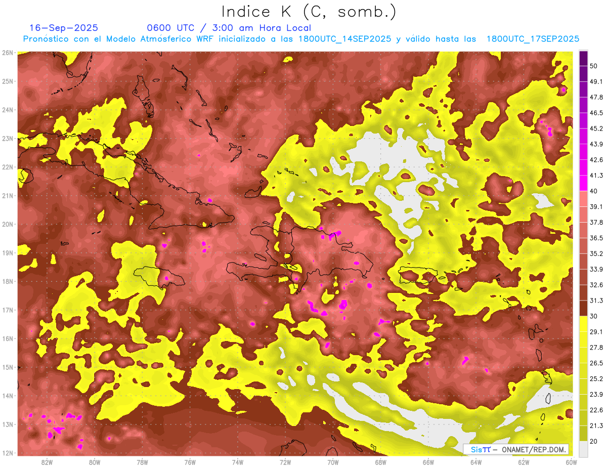Click the 70W longitude axis label

coord(333,462)
